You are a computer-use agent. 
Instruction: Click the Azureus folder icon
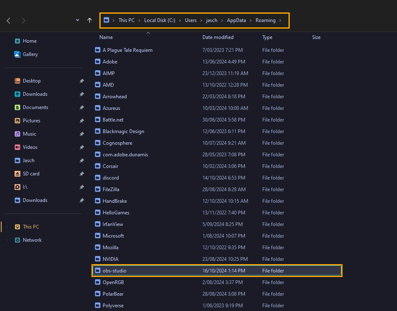[x=98, y=108]
